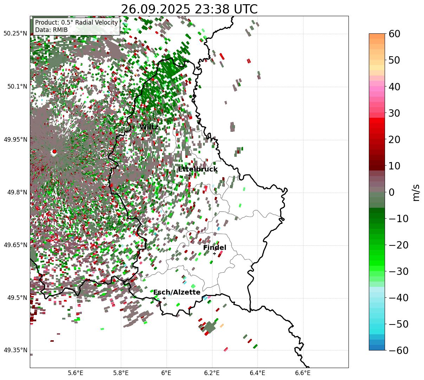Click the 49.35°N latitude tick label
Screen dimensions: 424x380
point(15,350)
